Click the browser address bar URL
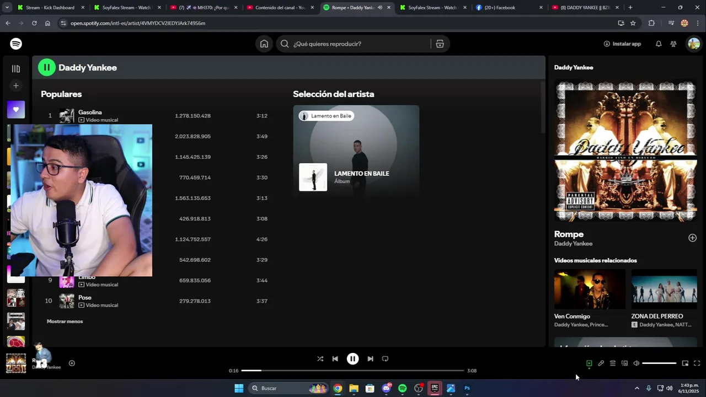Image resolution: width=706 pixels, height=397 pixels. [138, 23]
